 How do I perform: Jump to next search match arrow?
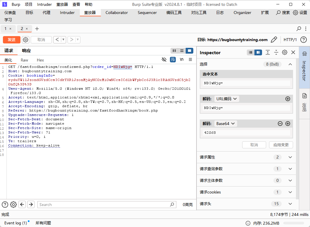click(x=31, y=205)
